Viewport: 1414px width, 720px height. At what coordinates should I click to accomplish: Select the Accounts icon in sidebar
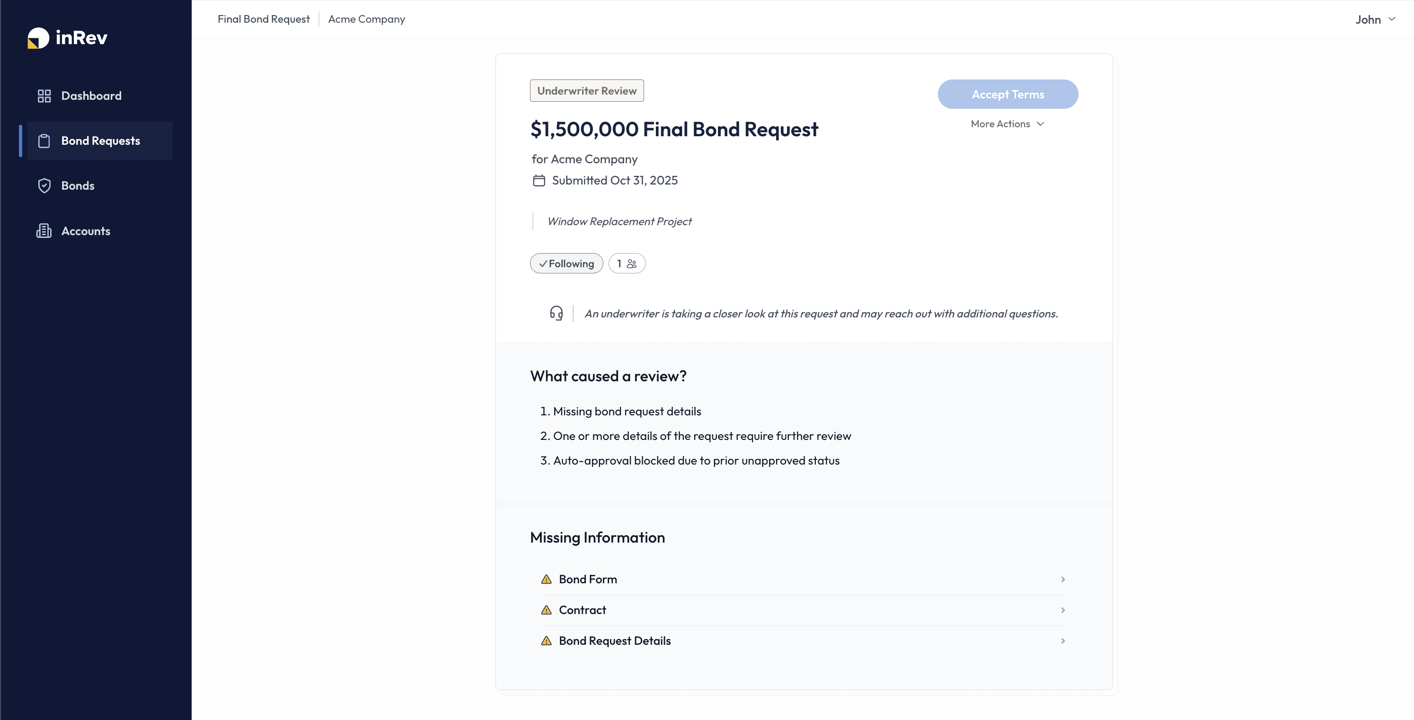[44, 230]
